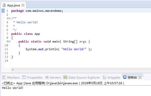Click the Hello World! console output line
Viewport: 151px width, 96px height.
click(x=13, y=88)
